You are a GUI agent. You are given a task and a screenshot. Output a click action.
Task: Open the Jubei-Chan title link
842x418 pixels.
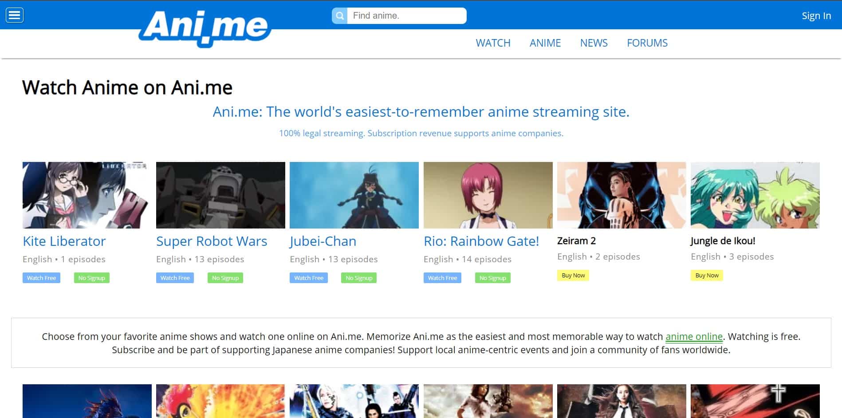tap(323, 241)
